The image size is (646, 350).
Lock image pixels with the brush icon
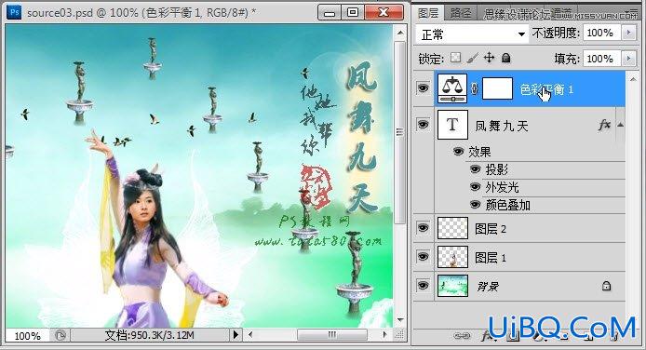tap(472, 58)
